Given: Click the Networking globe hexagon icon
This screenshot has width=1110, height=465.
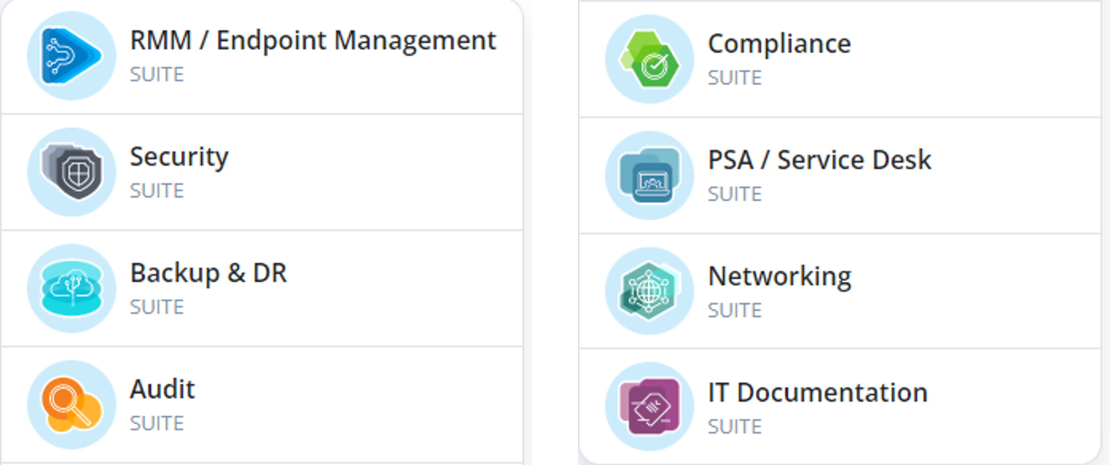Looking at the screenshot, I should coord(649,291).
